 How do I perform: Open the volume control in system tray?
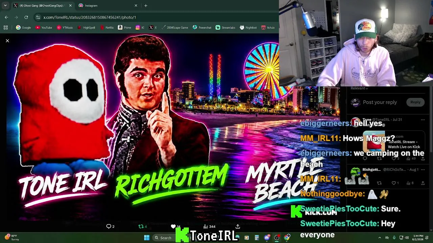[407, 238]
